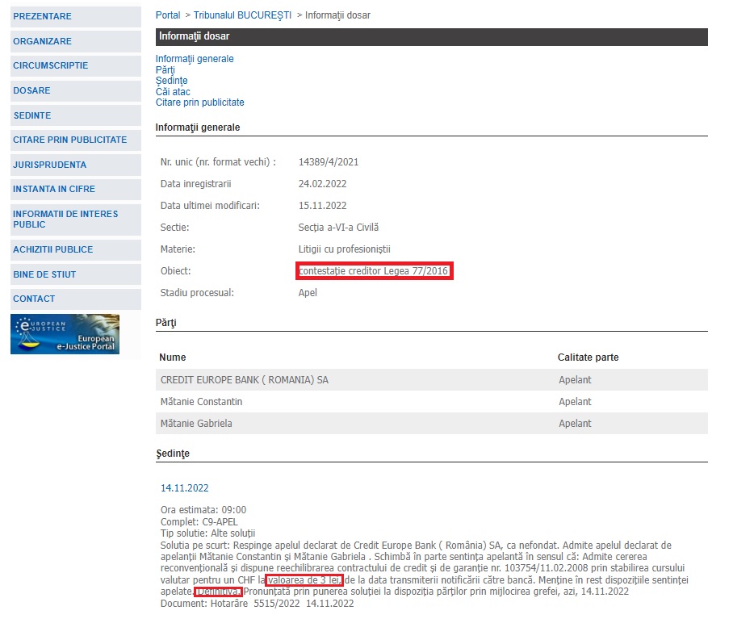Follow the Tribunalul BUCUREȘTI breadcrumb link
The width and height of the screenshot is (754, 619).
[242, 15]
